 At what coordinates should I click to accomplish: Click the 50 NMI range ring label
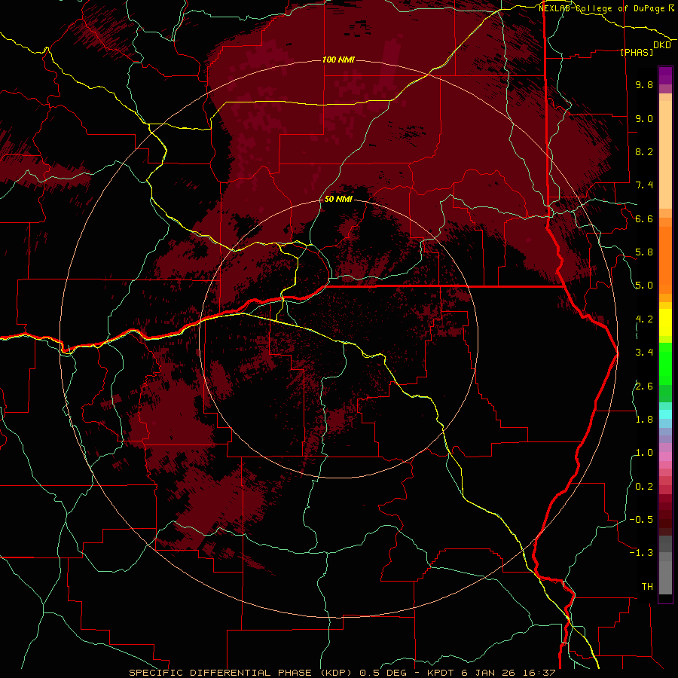coord(338,200)
